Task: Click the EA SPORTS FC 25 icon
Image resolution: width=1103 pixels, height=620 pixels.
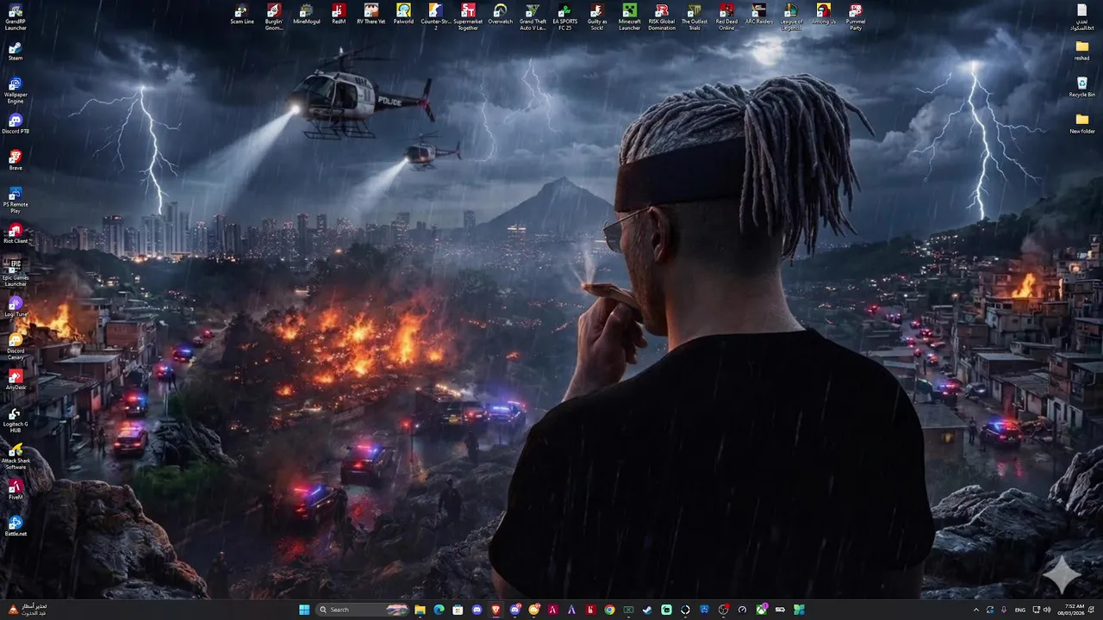Action: (565, 16)
